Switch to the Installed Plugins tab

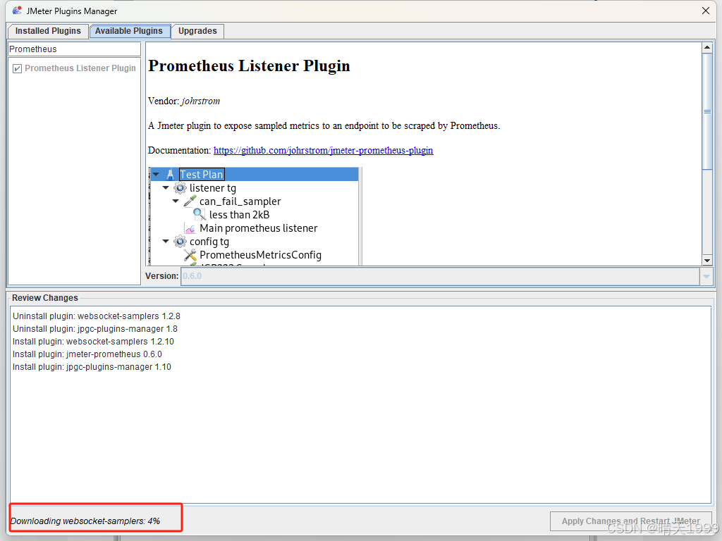(x=47, y=31)
